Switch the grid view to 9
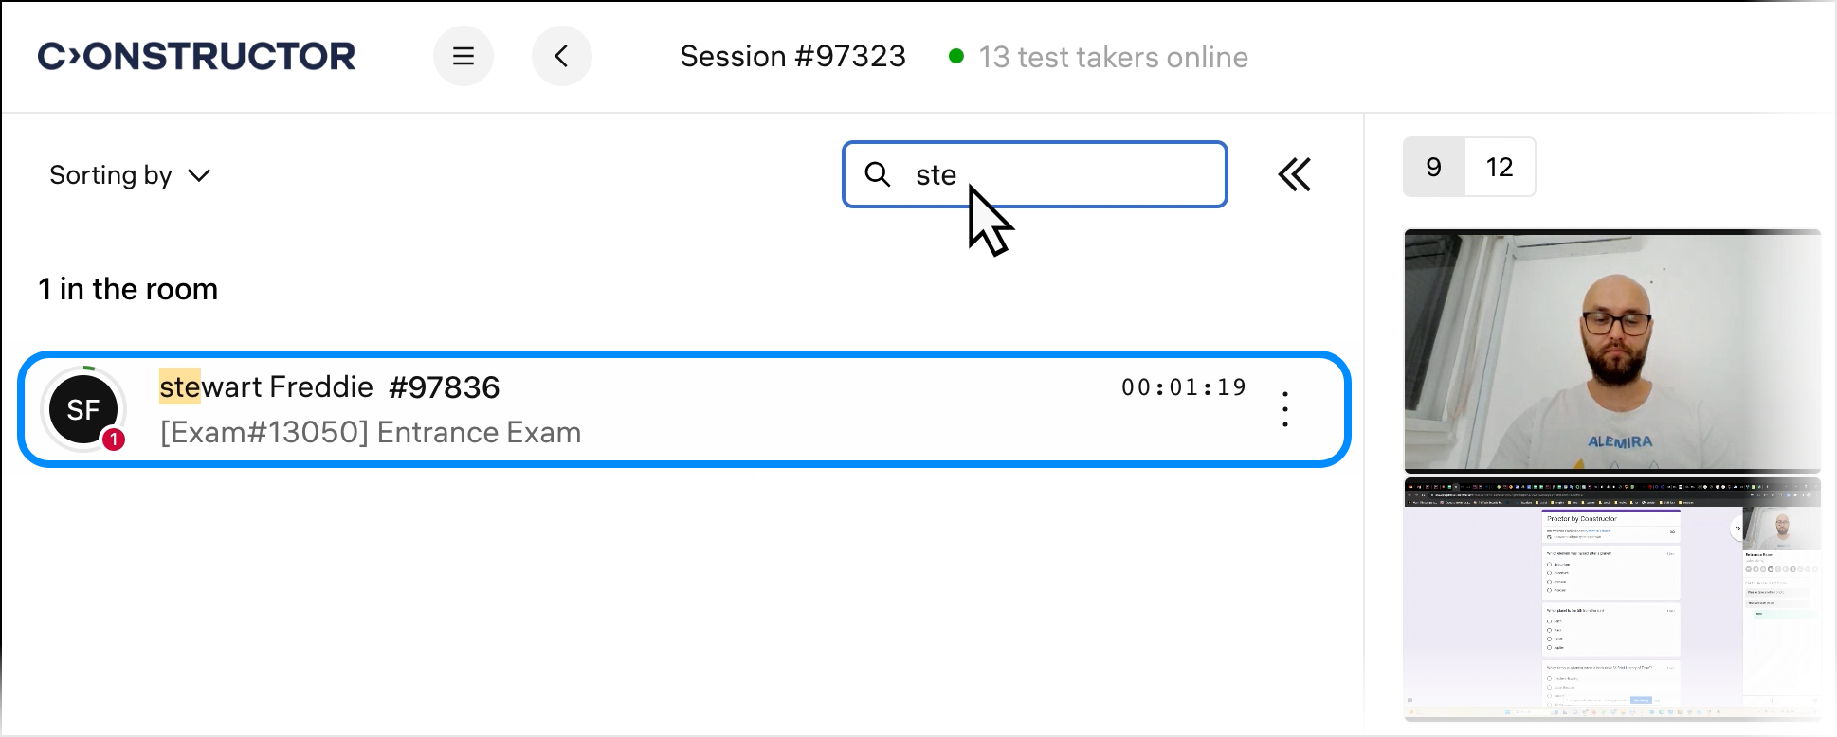 [x=1433, y=168]
